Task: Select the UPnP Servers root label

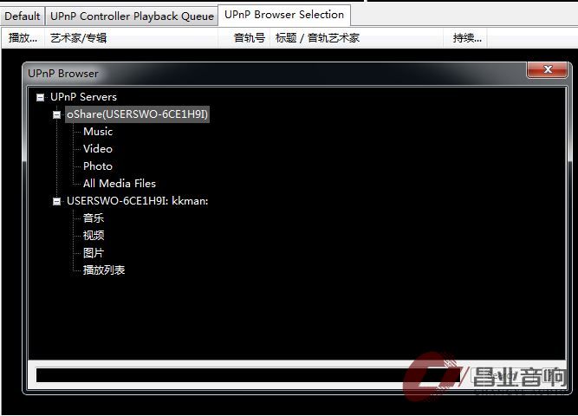Action: click(x=83, y=97)
